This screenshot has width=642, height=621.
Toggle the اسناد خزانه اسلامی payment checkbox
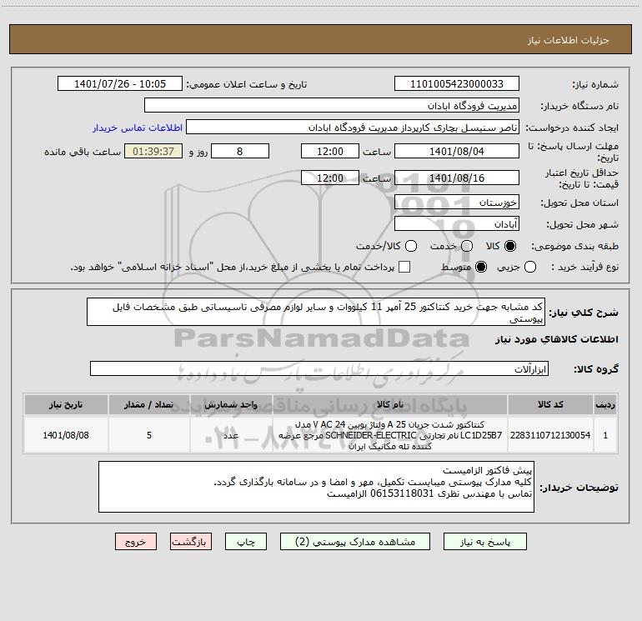(x=404, y=267)
